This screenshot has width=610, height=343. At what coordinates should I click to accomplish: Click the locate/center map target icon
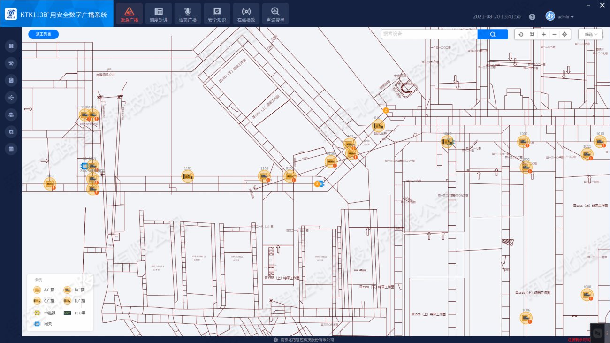point(564,34)
